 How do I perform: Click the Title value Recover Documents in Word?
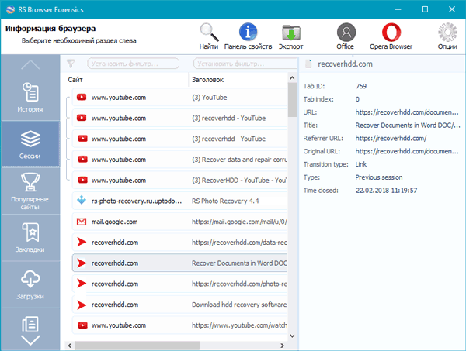(x=408, y=126)
